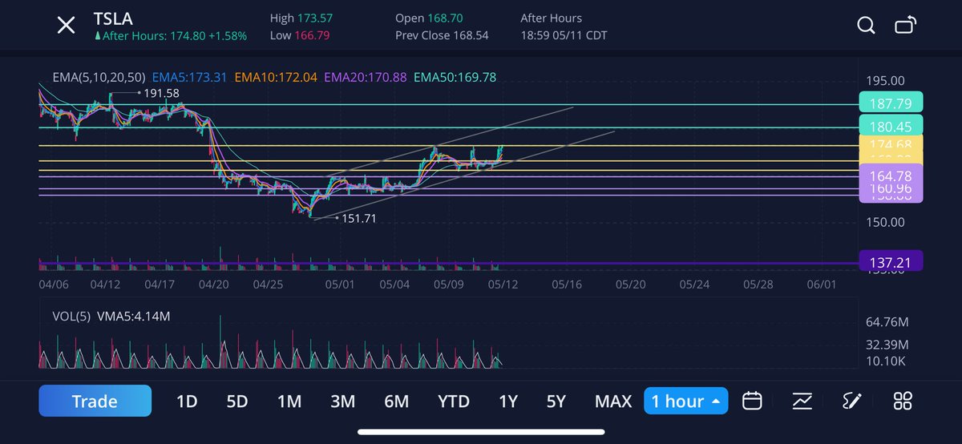Viewport: 962px width, 444px height.
Task: Click the Low 166.79 value
Action: coord(301,35)
